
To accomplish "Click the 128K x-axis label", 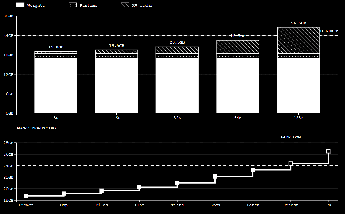I will [298, 118].
